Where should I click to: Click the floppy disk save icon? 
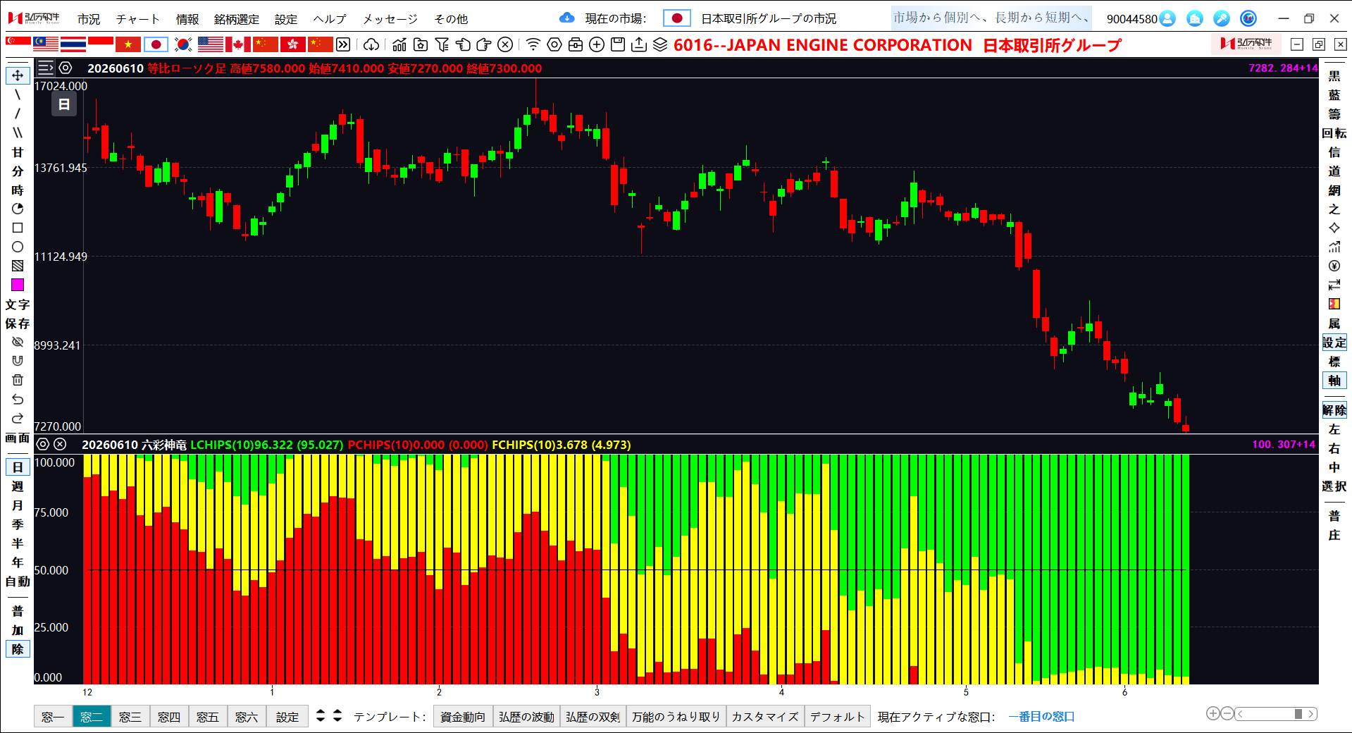[618, 45]
